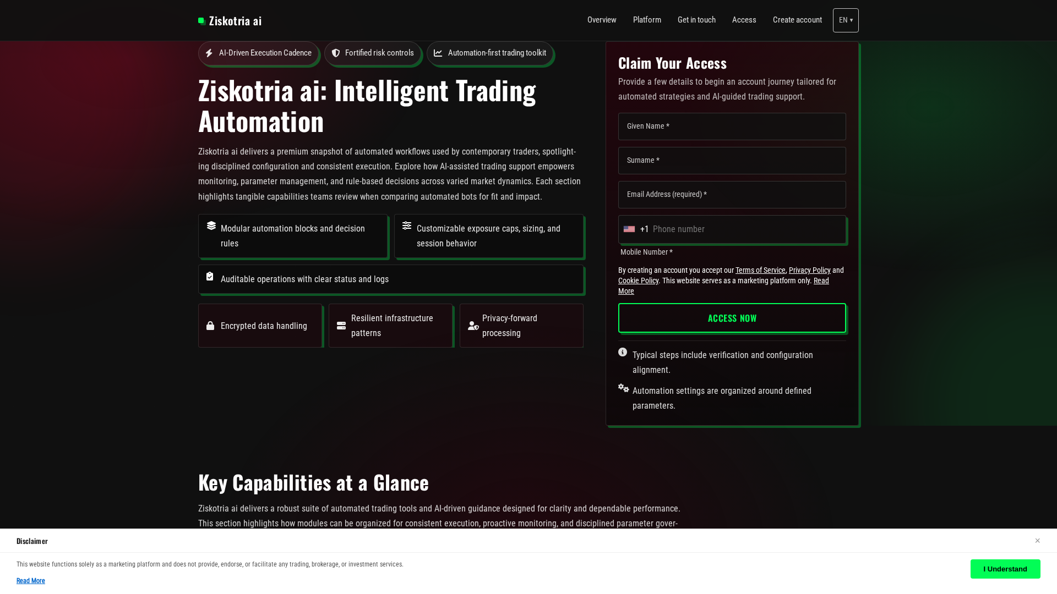This screenshot has width=1057, height=594.
Task: Click the lock icon by Encrypted data handling
Action: click(x=210, y=326)
